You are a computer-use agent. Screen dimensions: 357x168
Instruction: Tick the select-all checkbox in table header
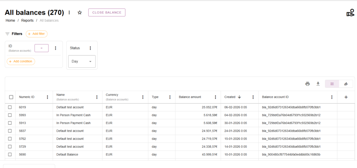[x=11, y=97]
